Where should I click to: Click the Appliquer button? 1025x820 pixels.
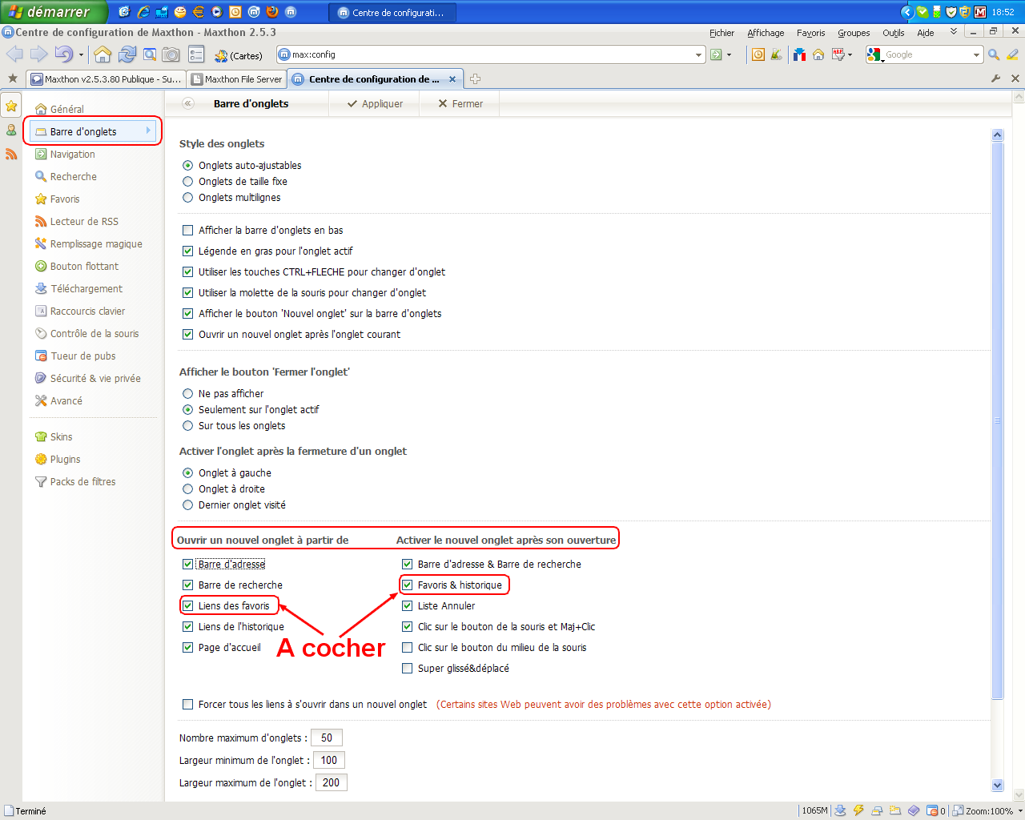(375, 104)
